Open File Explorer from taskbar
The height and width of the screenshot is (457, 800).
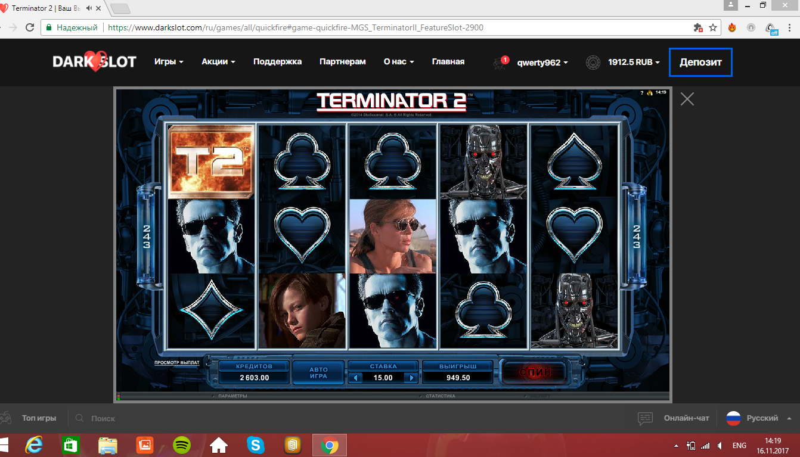click(108, 444)
